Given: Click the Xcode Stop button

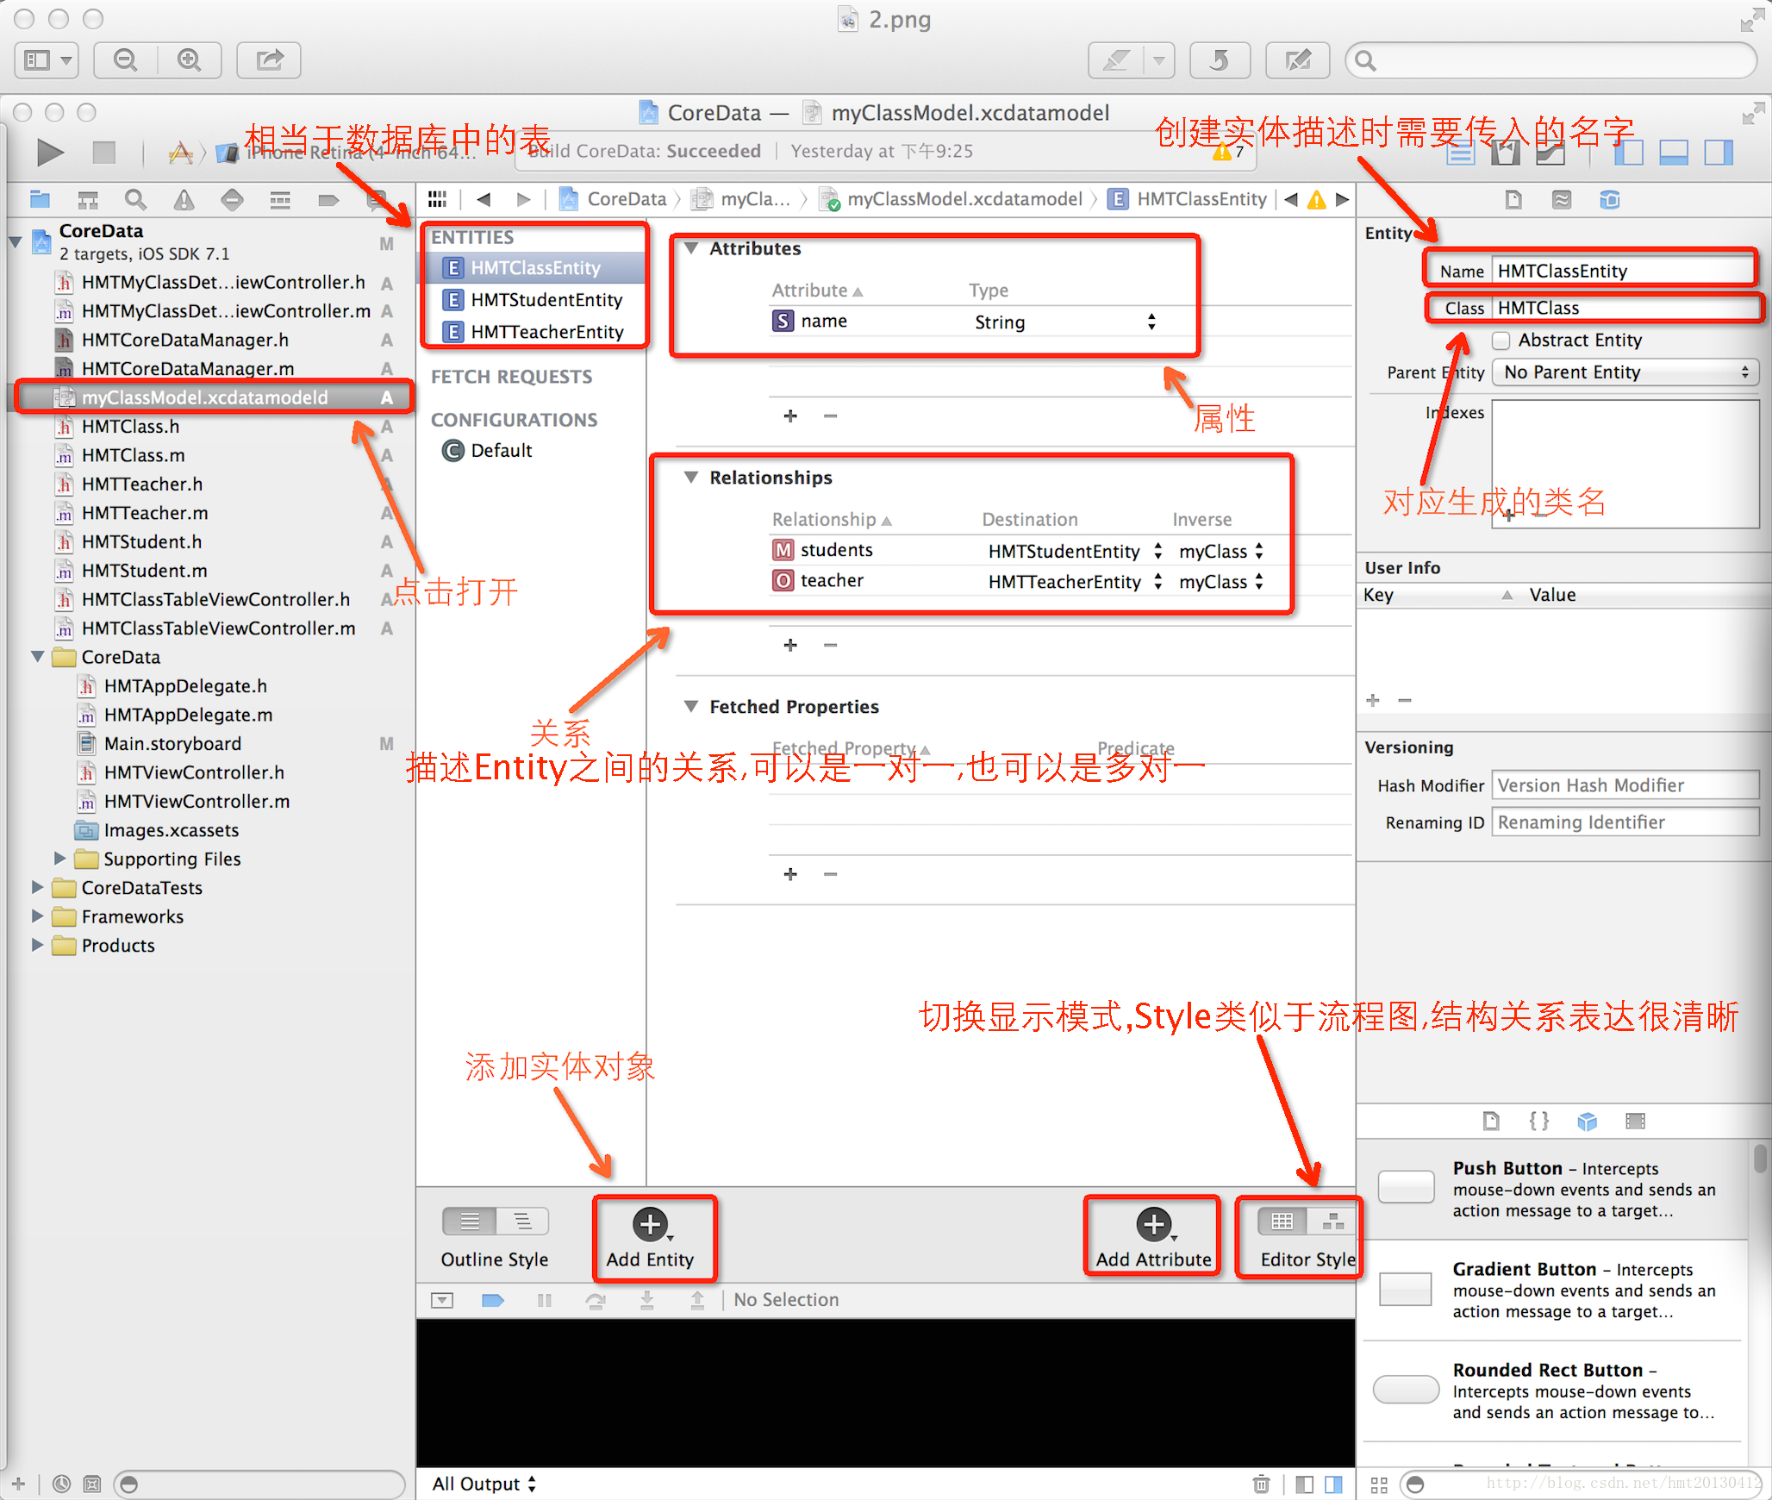Looking at the screenshot, I should point(104,153).
